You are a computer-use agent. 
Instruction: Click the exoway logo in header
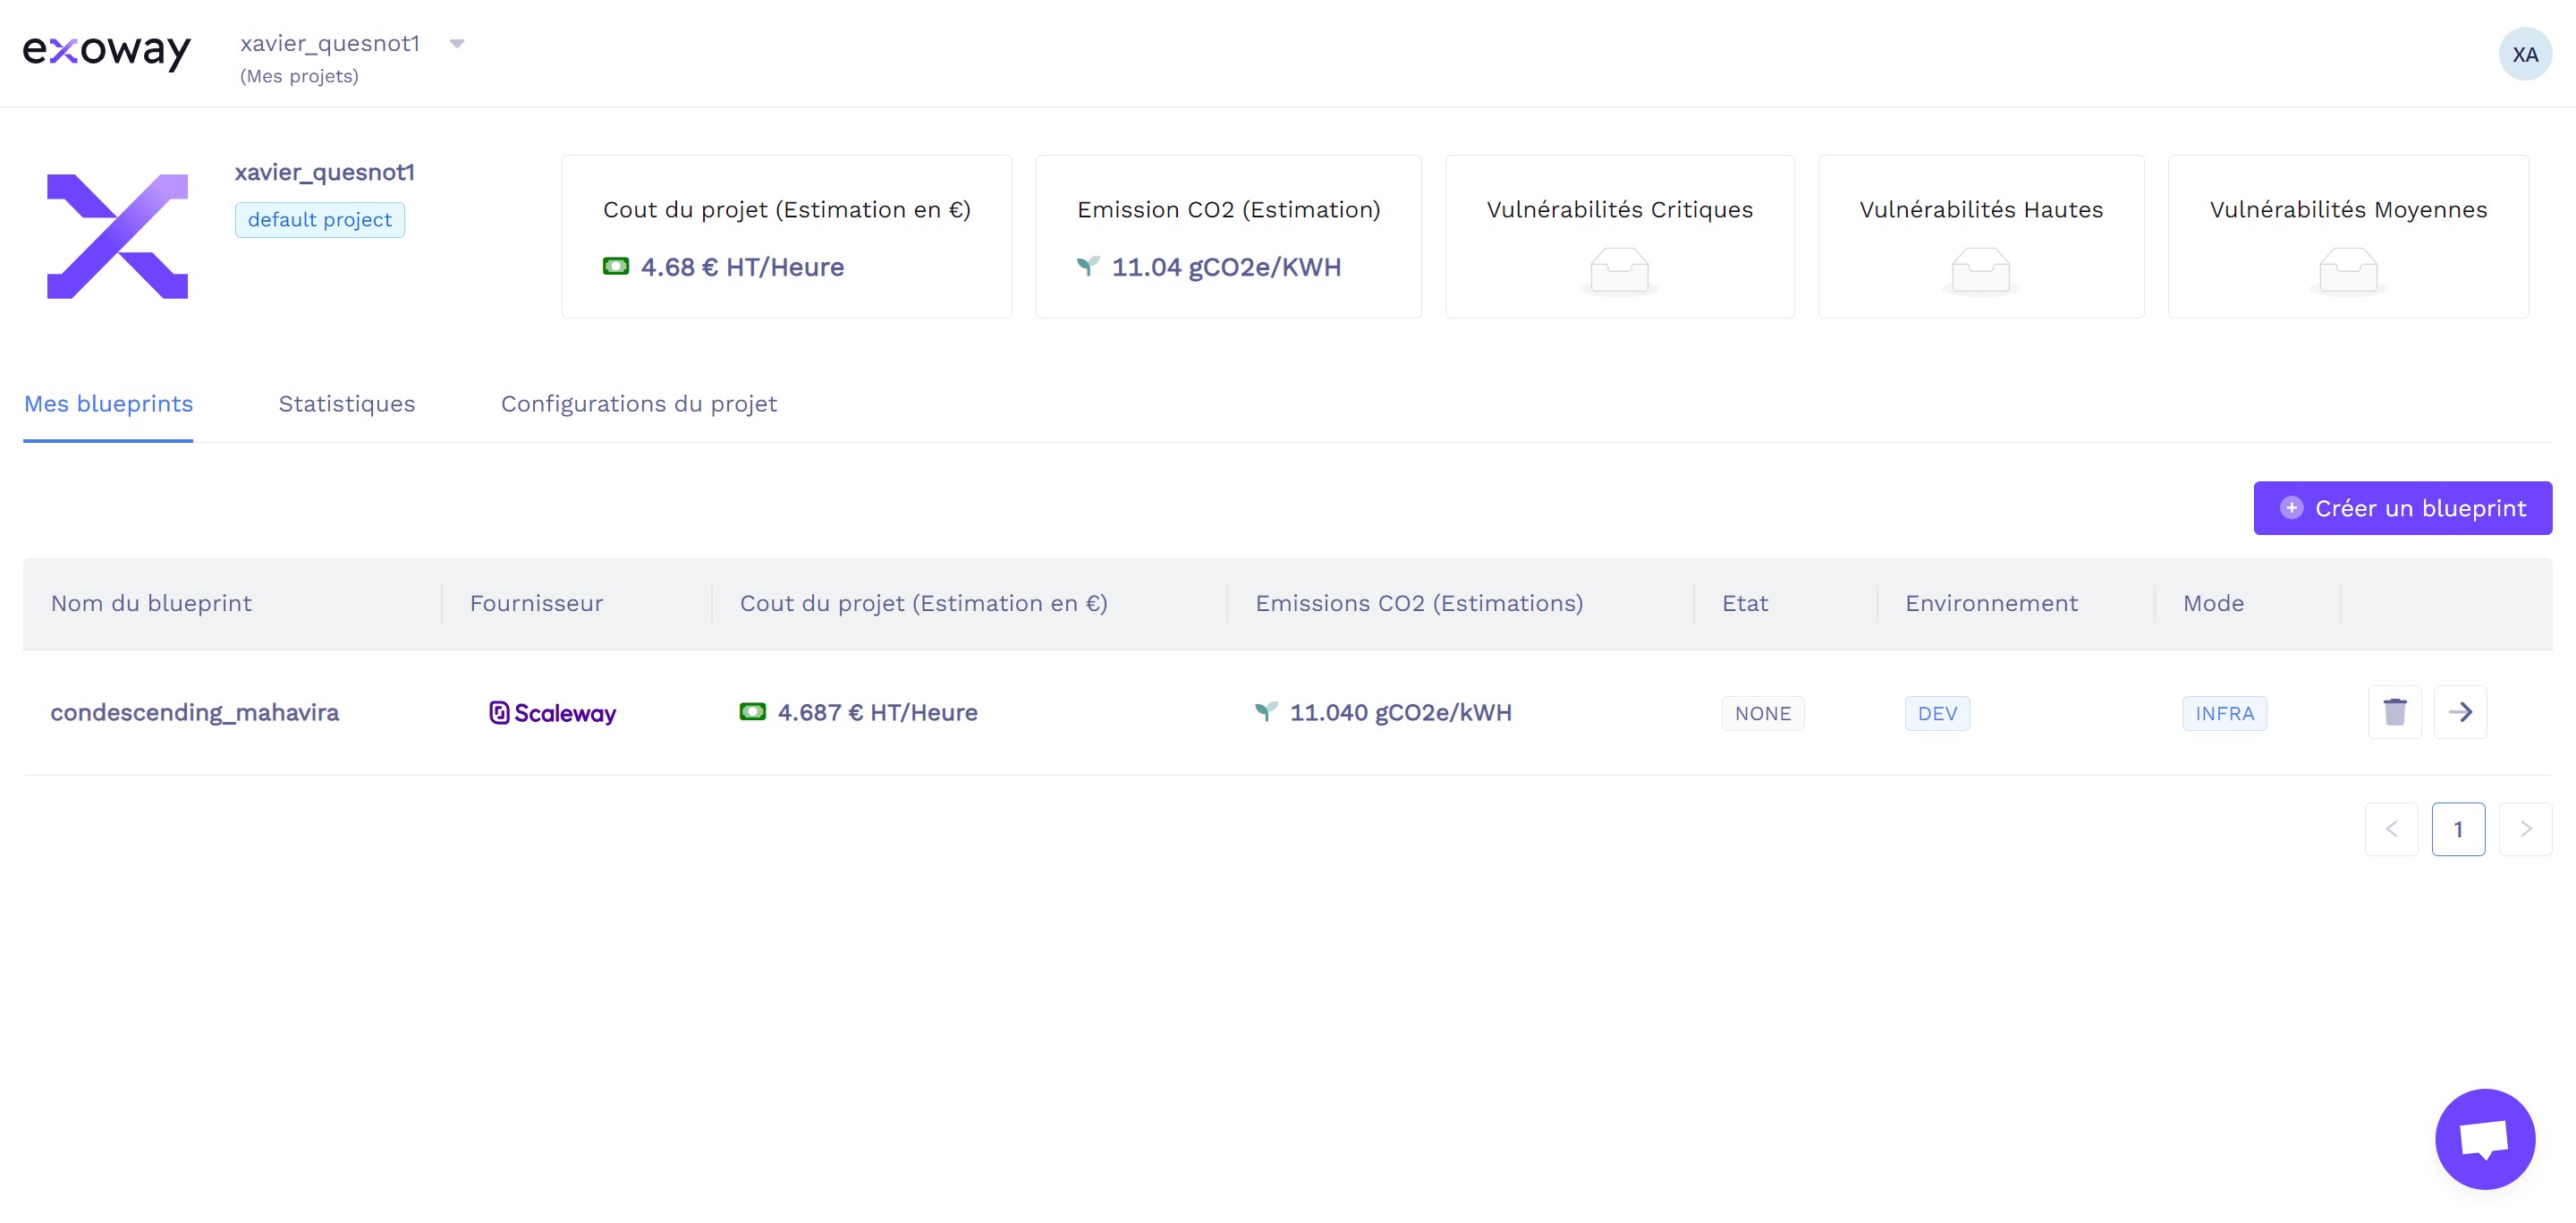click(x=106, y=51)
